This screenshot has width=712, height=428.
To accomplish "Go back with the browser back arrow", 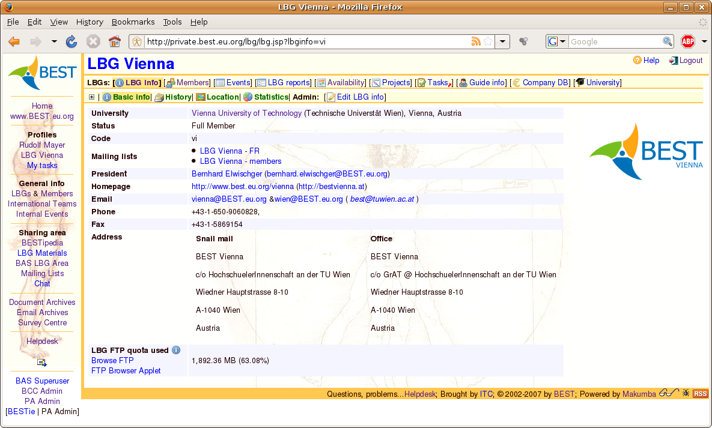I will 14,42.
